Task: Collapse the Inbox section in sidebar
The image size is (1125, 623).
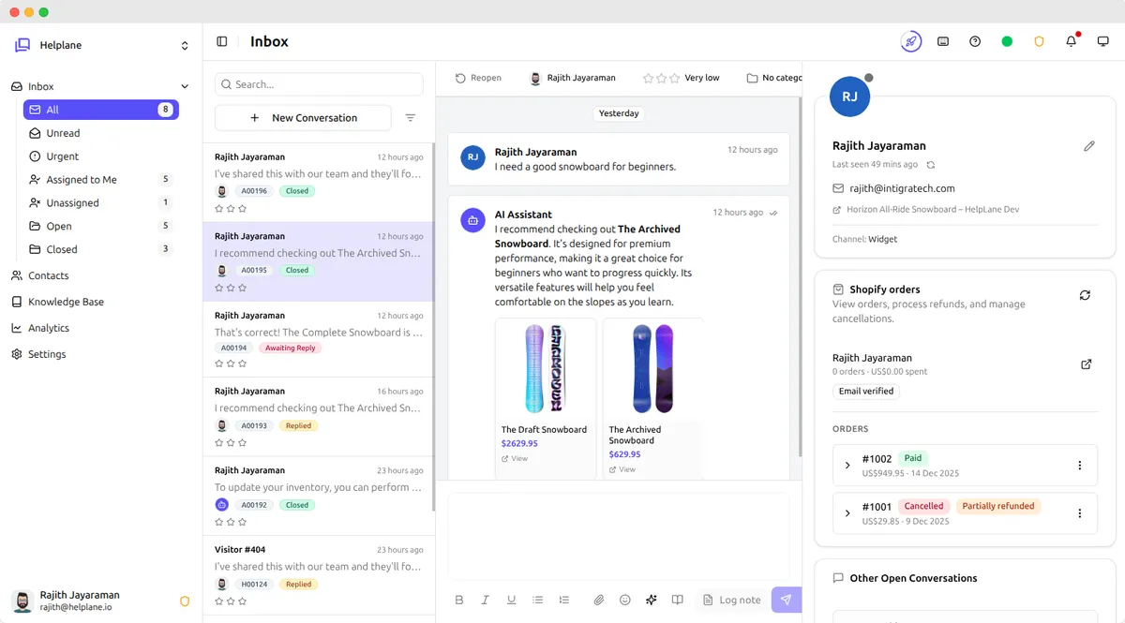Action: pyautogui.click(x=184, y=86)
